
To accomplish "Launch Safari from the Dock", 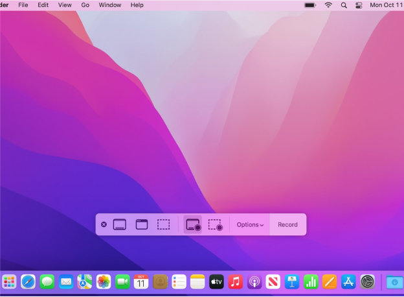I will click(28, 282).
